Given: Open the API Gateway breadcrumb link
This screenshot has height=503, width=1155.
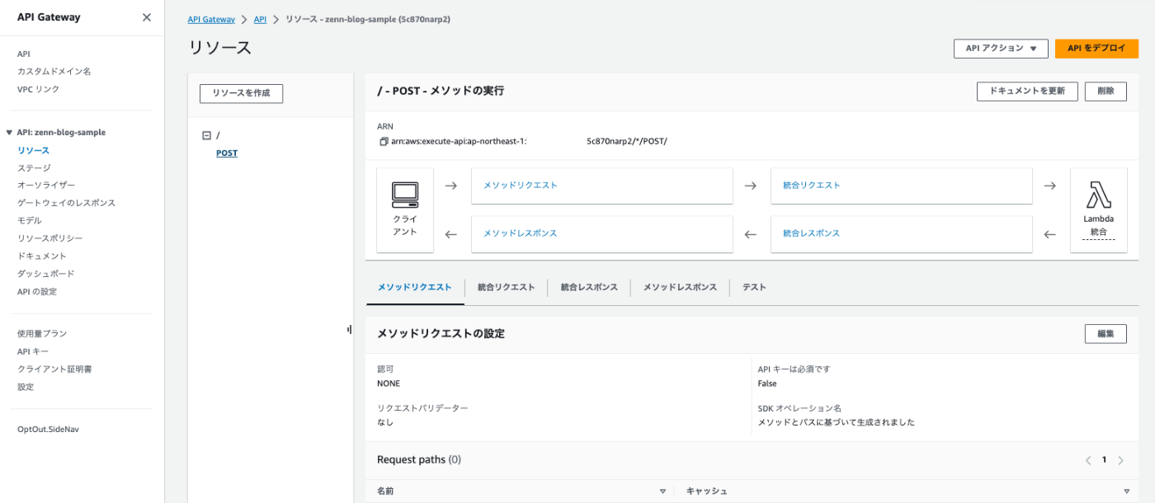Looking at the screenshot, I should pyautogui.click(x=211, y=19).
